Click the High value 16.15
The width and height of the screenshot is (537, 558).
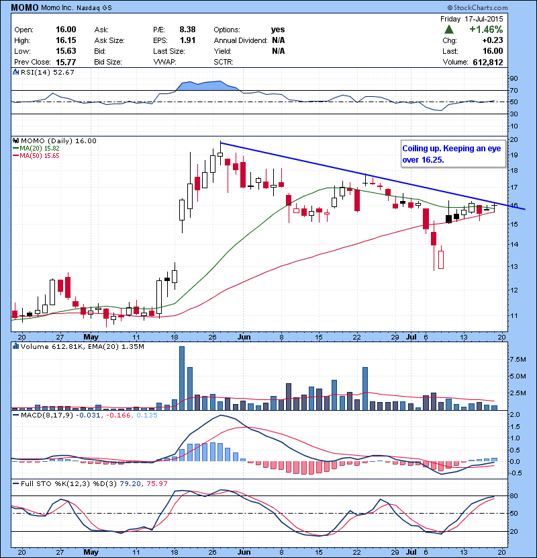66,40
